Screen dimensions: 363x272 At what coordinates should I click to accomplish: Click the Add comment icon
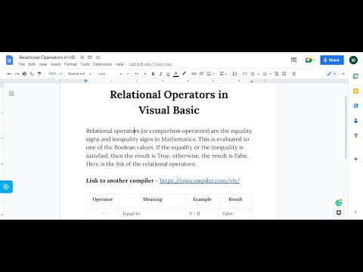click(201, 74)
